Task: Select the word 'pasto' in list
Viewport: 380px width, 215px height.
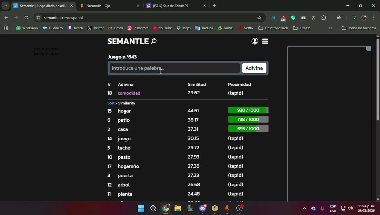Action: coord(124,157)
